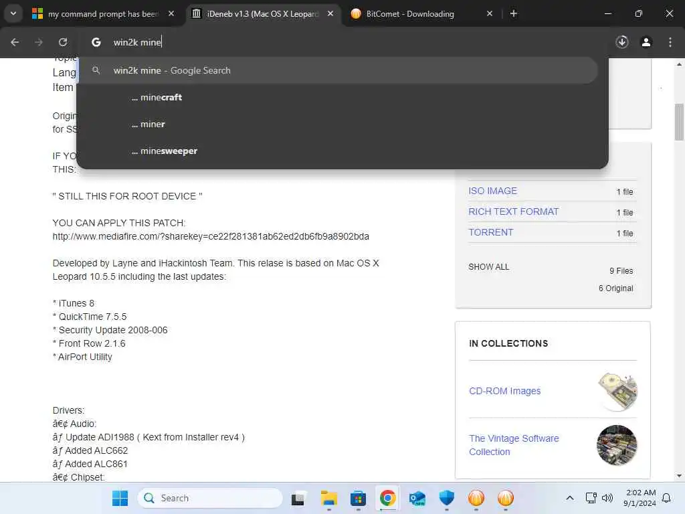Open the TORRENT download link
Screen dimensions: 685x514
coord(490,232)
